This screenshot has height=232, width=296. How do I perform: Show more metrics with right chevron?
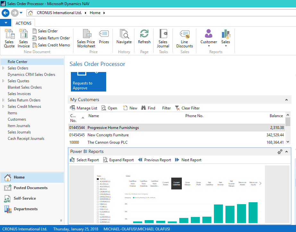(260, 183)
